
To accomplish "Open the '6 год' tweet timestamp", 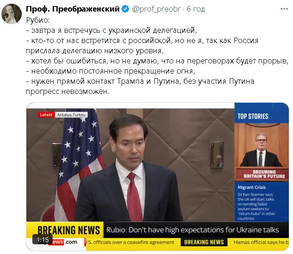I will (x=196, y=9).
